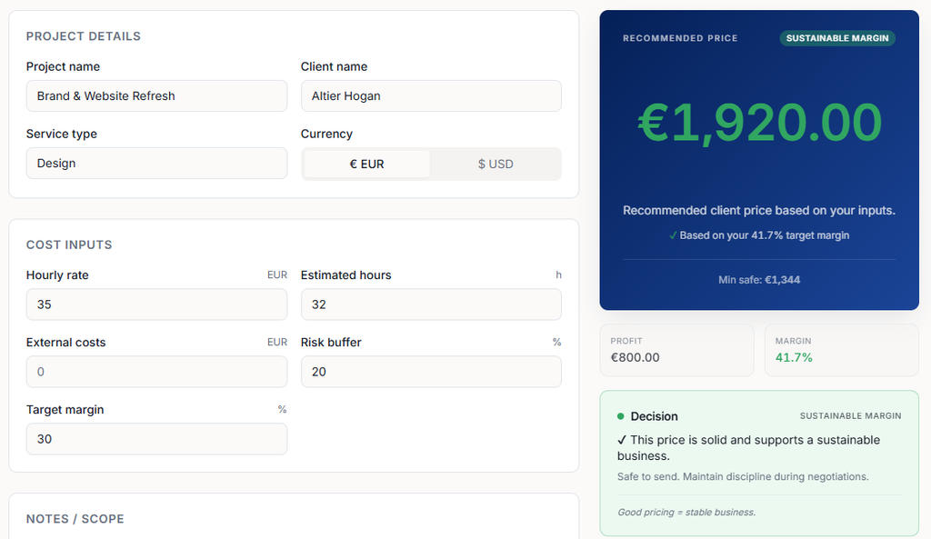Click the Client name field showing Altier Hogan

[x=431, y=96]
